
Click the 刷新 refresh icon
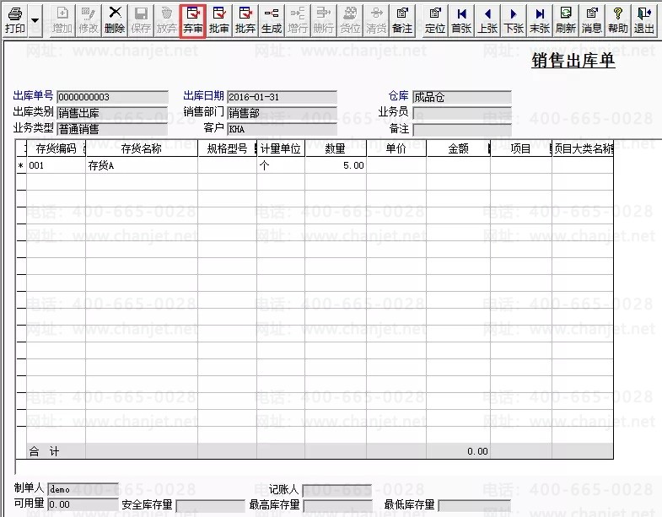[x=566, y=20]
